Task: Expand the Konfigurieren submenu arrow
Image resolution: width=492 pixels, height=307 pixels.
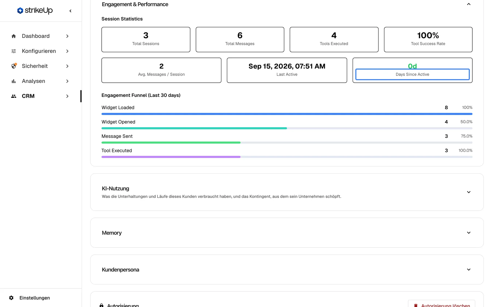Action: [x=67, y=51]
